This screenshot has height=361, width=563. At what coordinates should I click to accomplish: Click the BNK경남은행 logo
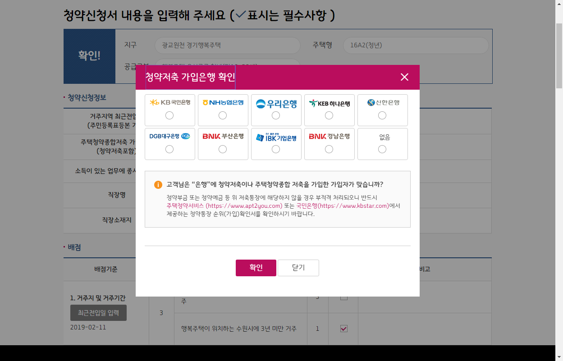click(x=330, y=136)
